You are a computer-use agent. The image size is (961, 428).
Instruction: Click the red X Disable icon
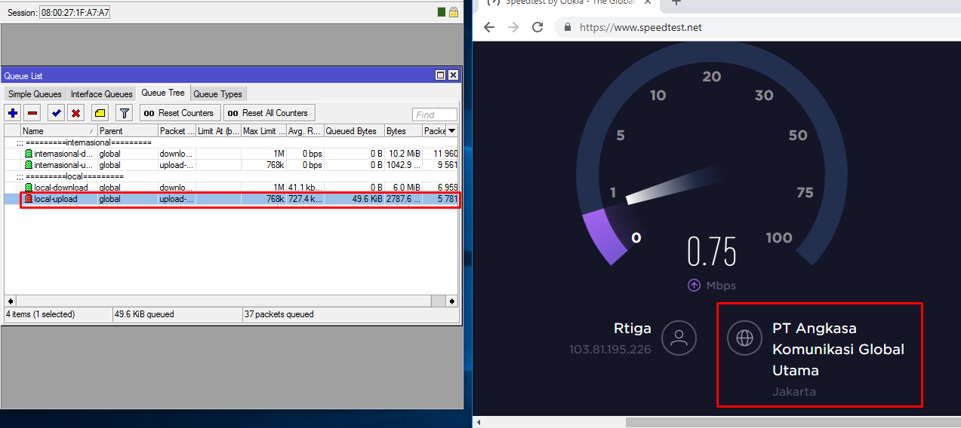tap(75, 113)
